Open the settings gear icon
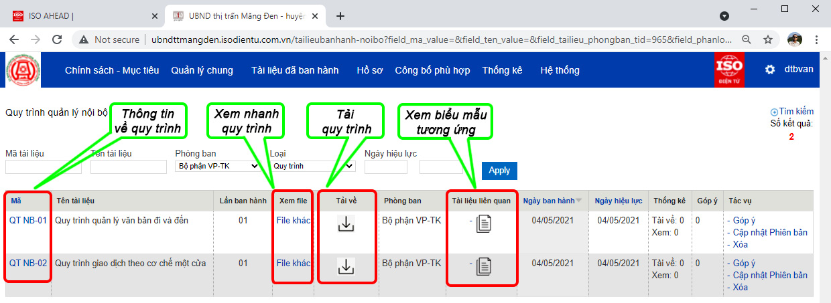Viewport: 831px width, 303px height. (x=770, y=70)
